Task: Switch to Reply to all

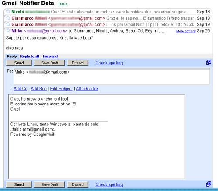Action: 30,57
